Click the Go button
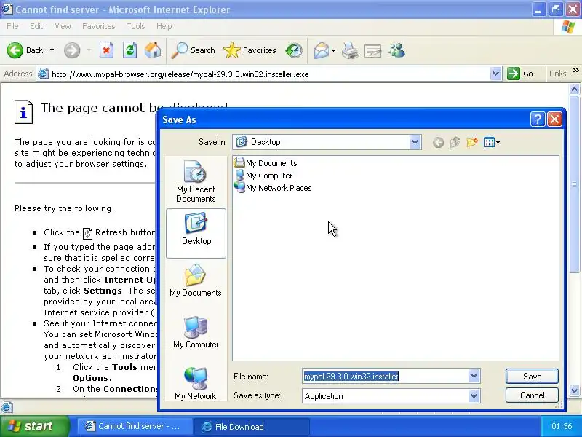This screenshot has height=437, width=582. click(x=520, y=74)
